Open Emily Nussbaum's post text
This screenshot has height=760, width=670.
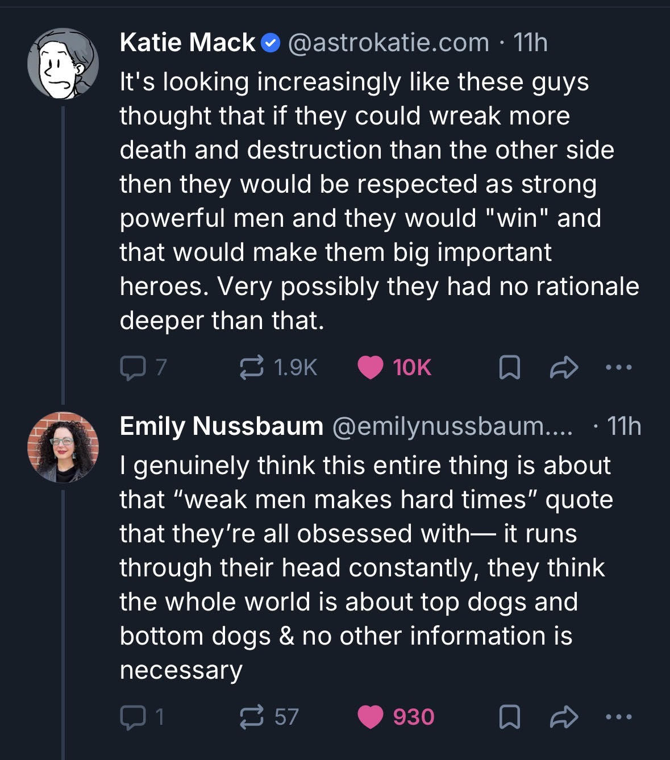[364, 567]
